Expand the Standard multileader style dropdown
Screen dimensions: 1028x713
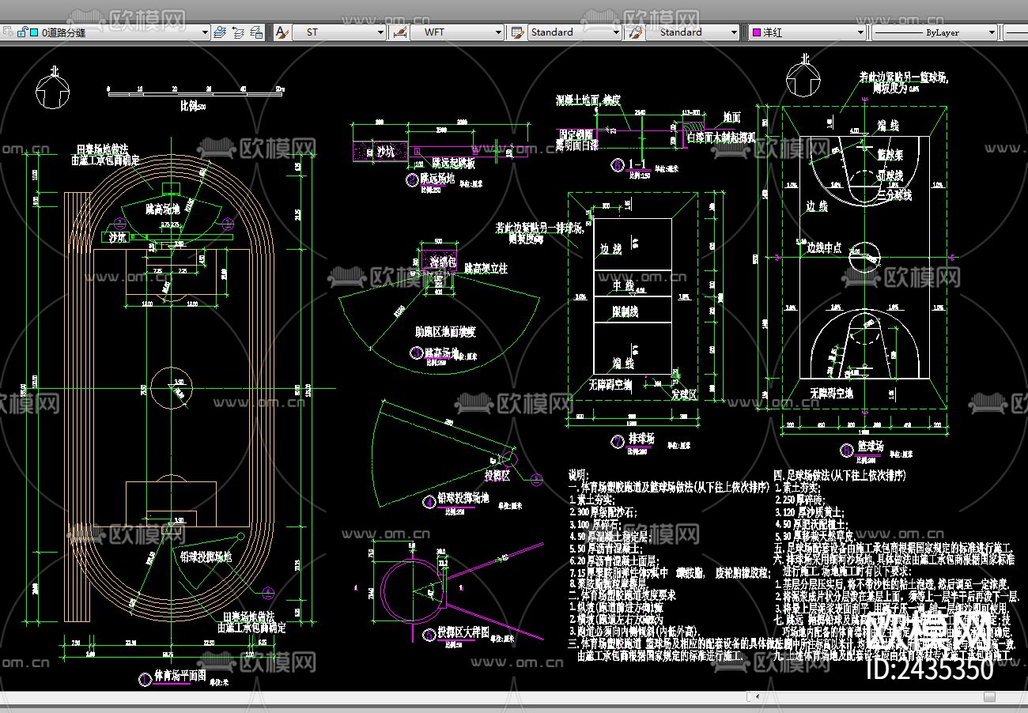(x=733, y=32)
